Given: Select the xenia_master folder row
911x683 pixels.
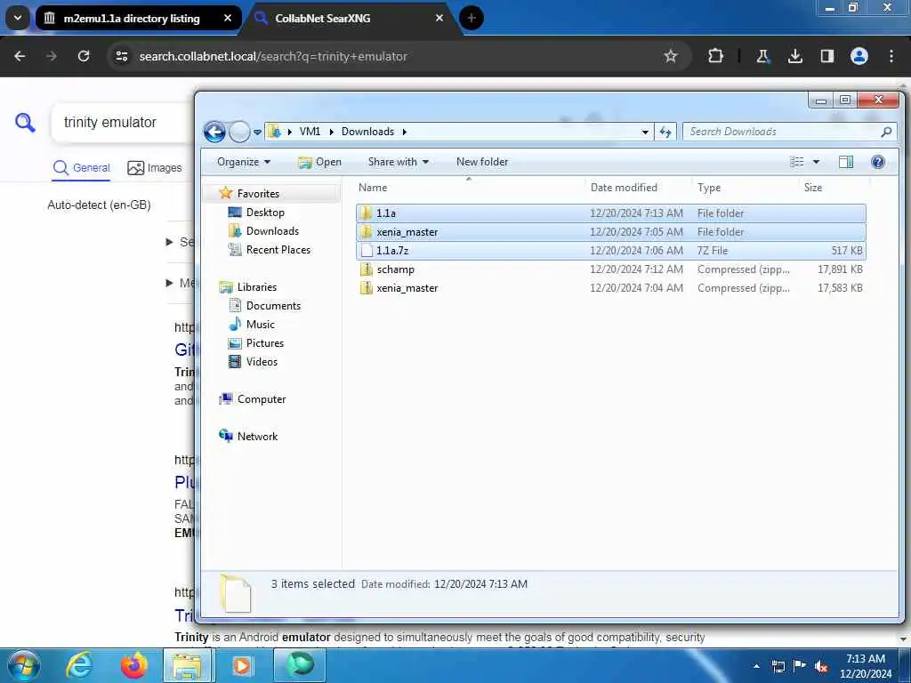Looking at the screenshot, I should click(x=610, y=232).
